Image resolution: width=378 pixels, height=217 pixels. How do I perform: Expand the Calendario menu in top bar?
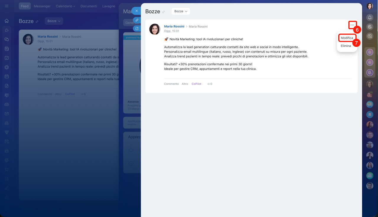coord(65,6)
